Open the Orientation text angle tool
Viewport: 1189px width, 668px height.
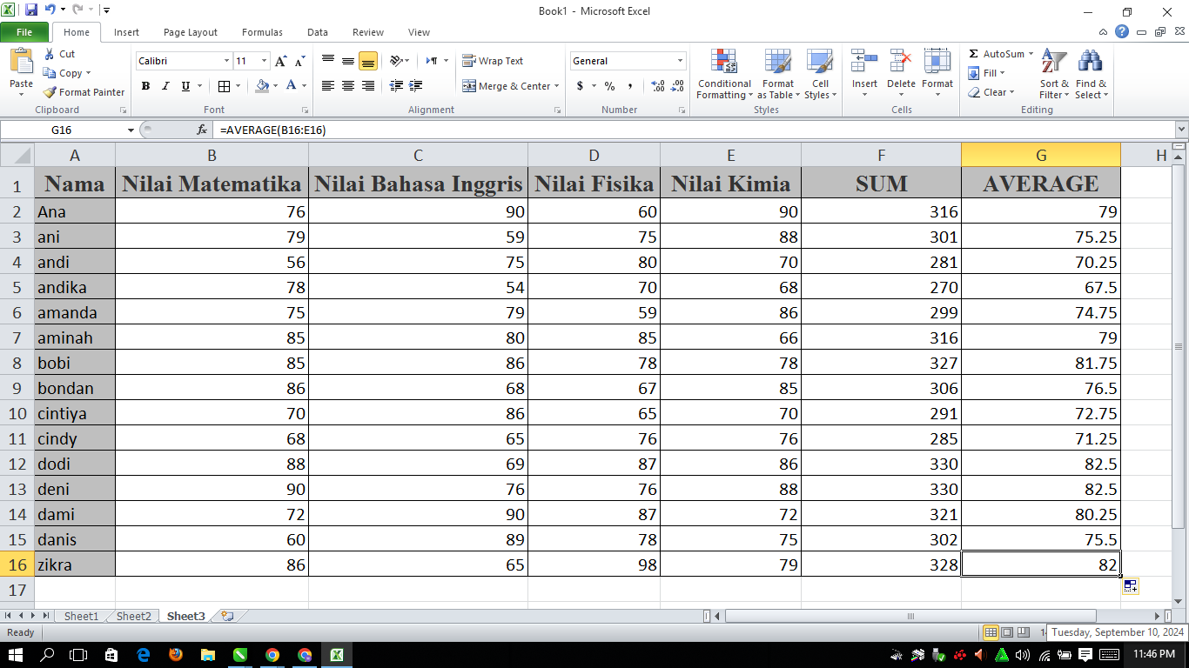397,61
